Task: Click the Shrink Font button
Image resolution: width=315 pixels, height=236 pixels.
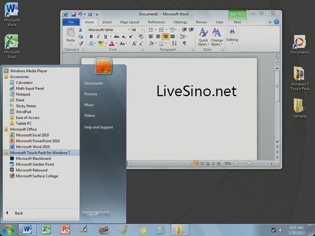Action: (141, 43)
